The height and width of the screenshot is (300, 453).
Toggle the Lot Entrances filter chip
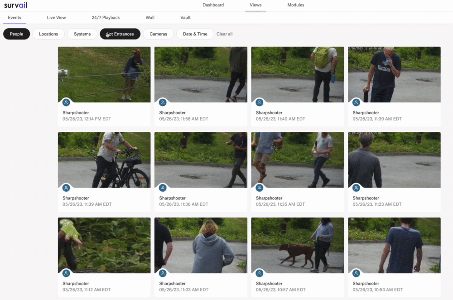(120, 34)
